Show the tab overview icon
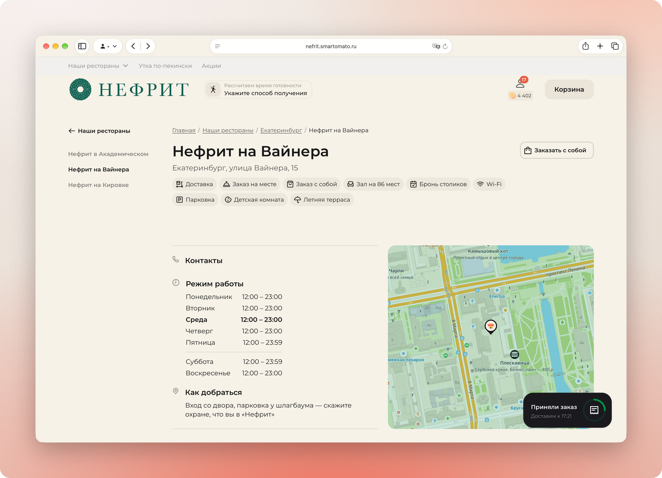This screenshot has width=662, height=478. pyautogui.click(x=615, y=46)
